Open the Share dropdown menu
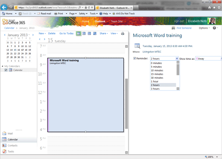The image size is (222, 159). (x=104, y=33)
